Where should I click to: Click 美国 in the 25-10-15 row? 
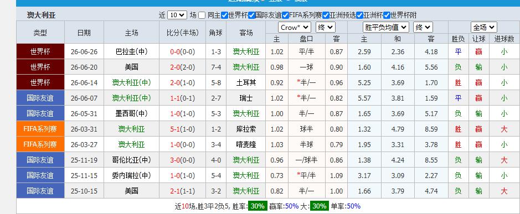click(x=132, y=191)
